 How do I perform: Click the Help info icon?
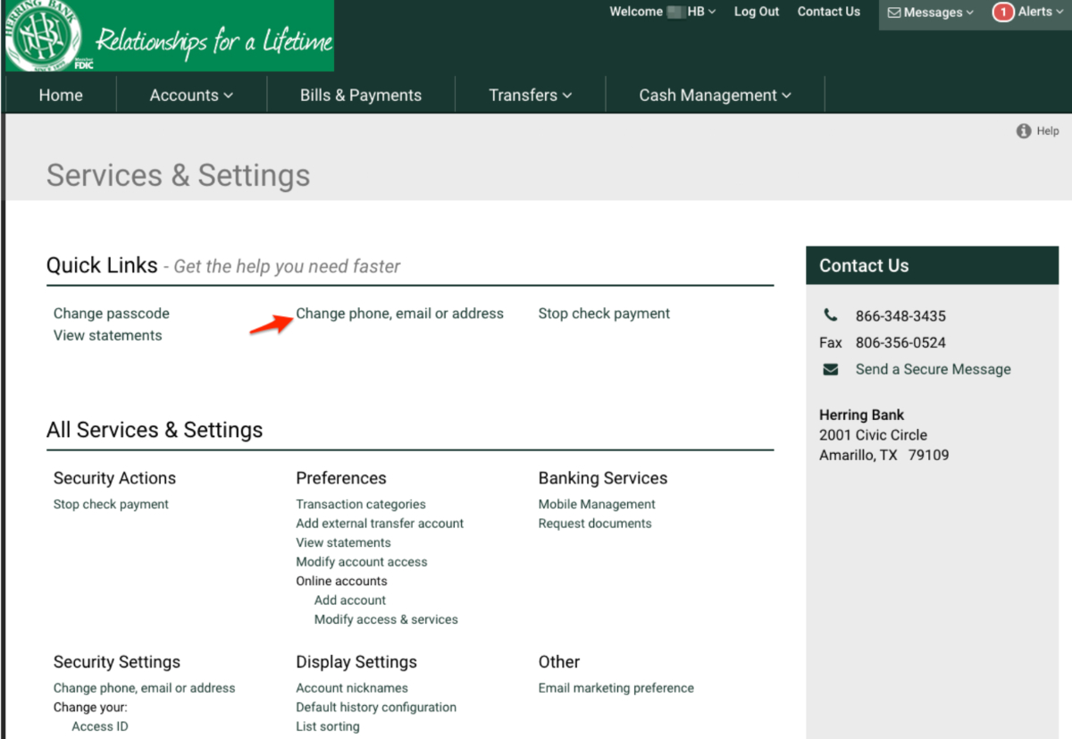[1024, 131]
